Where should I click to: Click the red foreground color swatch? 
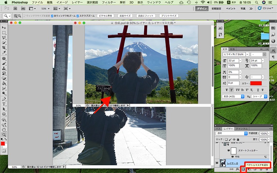3,143
